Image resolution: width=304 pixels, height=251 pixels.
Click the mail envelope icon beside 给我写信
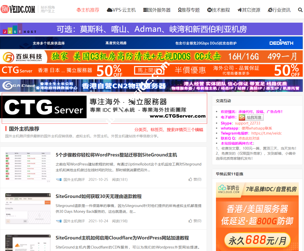[242, 117]
